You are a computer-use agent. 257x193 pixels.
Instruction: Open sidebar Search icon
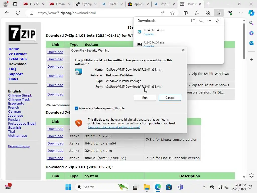click(x=251, y=23)
